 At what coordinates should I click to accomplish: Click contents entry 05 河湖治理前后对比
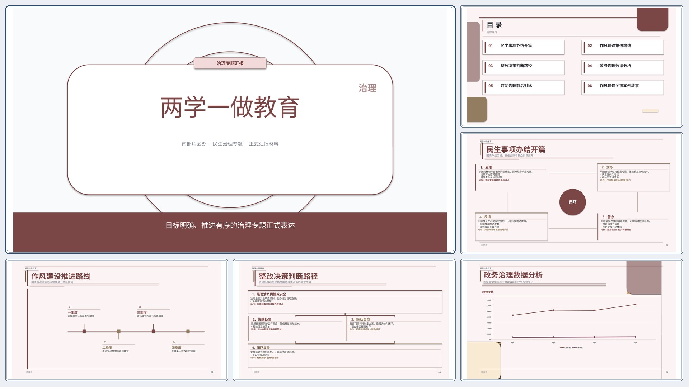pos(524,87)
